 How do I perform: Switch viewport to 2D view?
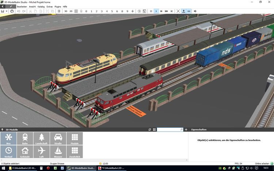71,11
